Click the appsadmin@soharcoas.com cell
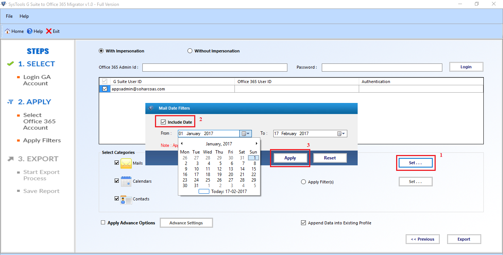Image resolution: width=503 pixels, height=255 pixels. (x=172, y=89)
